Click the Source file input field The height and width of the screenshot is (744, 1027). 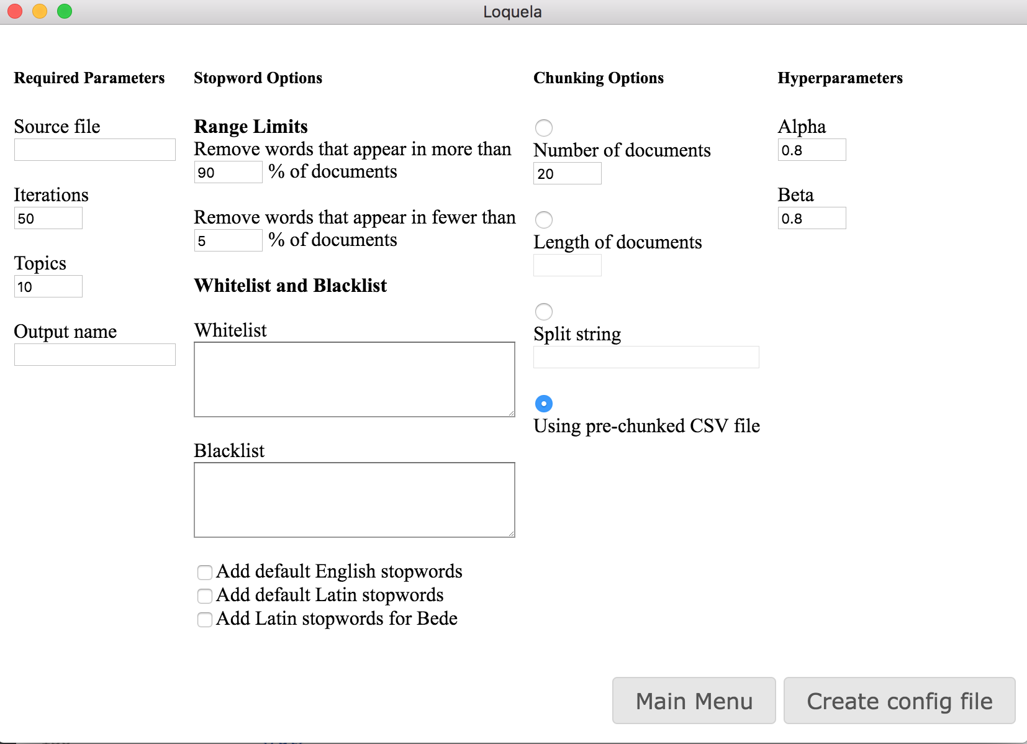click(94, 150)
